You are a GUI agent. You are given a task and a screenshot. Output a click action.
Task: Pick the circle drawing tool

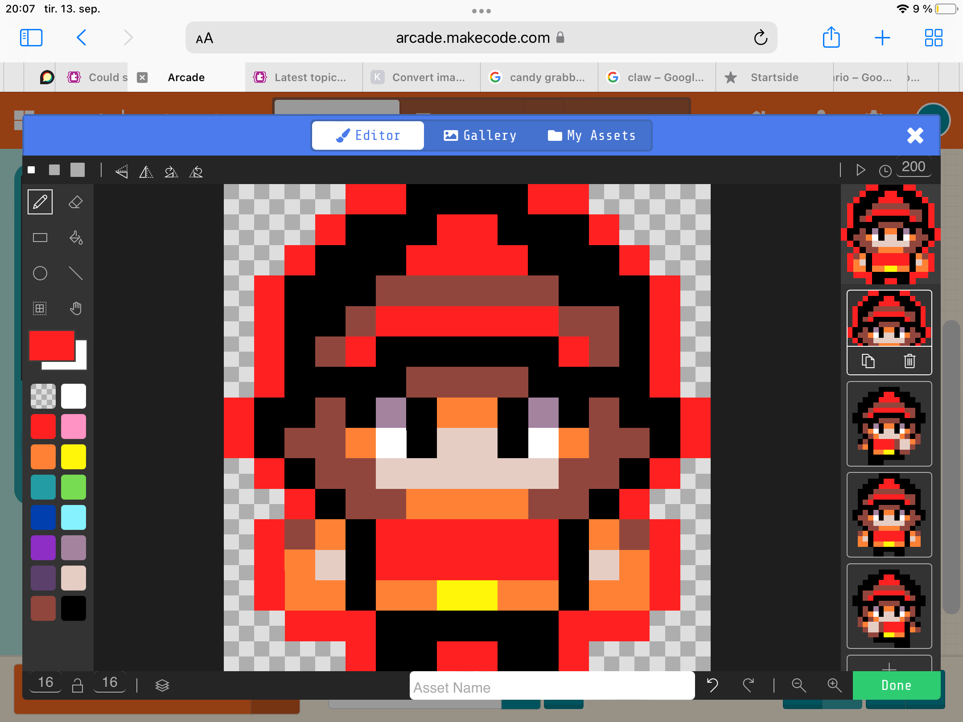(40, 273)
